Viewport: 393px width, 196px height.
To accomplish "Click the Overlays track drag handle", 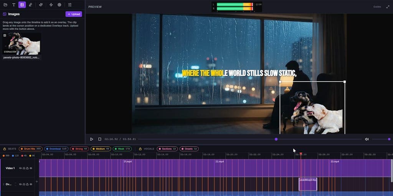I will tap(3, 184).
